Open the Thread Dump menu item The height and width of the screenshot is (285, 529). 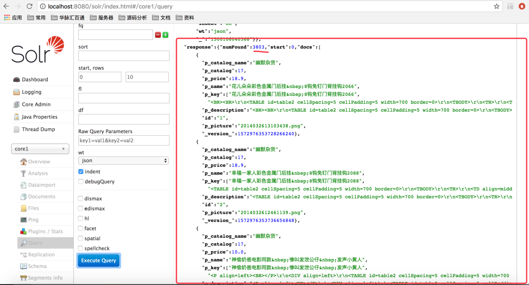click(x=38, y=129)
